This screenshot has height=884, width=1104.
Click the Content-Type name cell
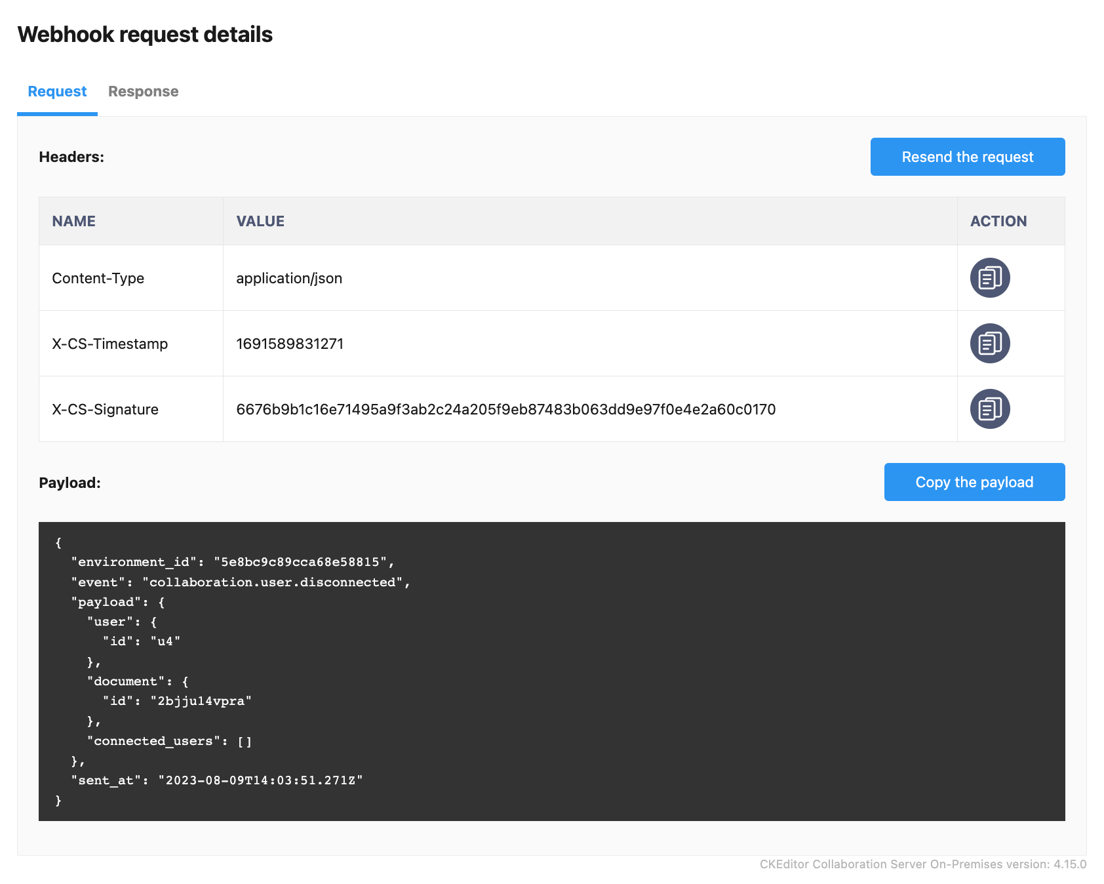click(131, 278)
